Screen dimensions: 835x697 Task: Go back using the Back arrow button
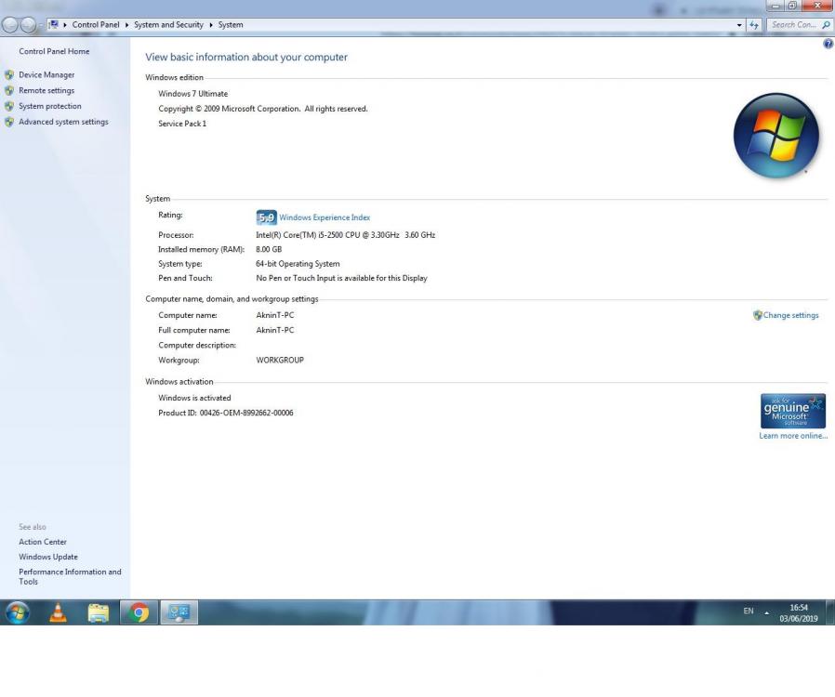point(10,24)
